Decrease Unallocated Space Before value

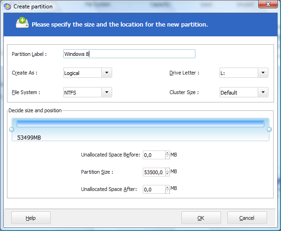(167, 157)
